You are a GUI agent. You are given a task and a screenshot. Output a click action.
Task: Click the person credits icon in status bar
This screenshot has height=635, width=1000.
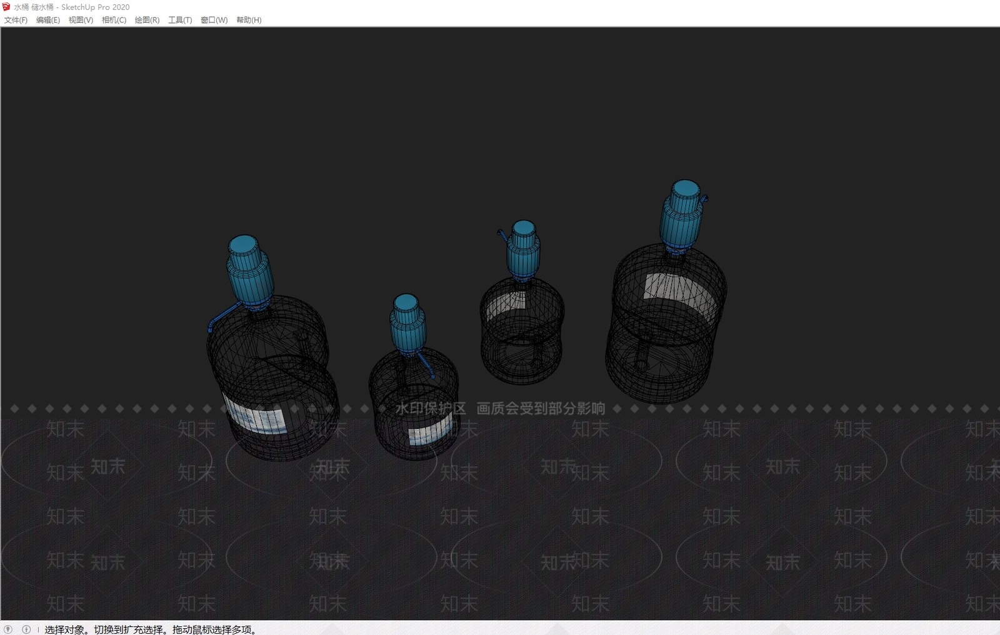tap(26, 629)
